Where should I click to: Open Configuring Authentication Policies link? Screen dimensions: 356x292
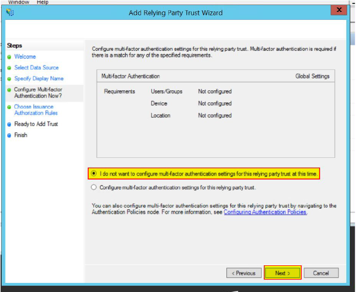pyautogui.click(x=265, y=212)
